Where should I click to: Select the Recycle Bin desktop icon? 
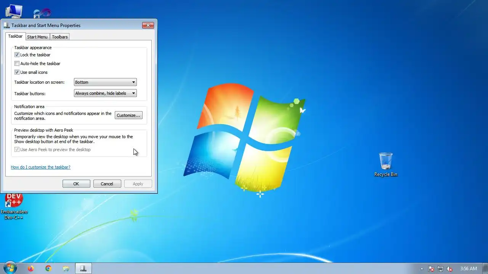[x=385, y=164]
